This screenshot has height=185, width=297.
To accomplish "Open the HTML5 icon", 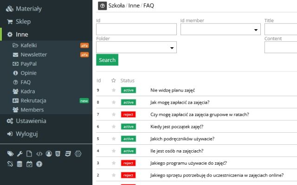I will coord(58,154).
